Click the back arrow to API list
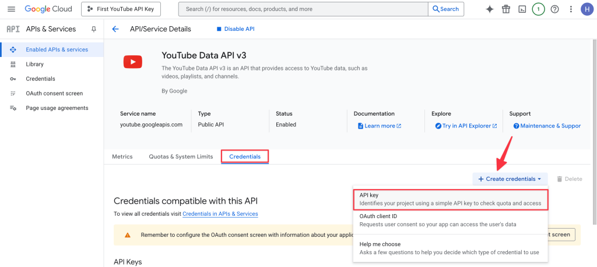Screen dimensions: 597x267 pyautogui.click(x=115, y=29)
